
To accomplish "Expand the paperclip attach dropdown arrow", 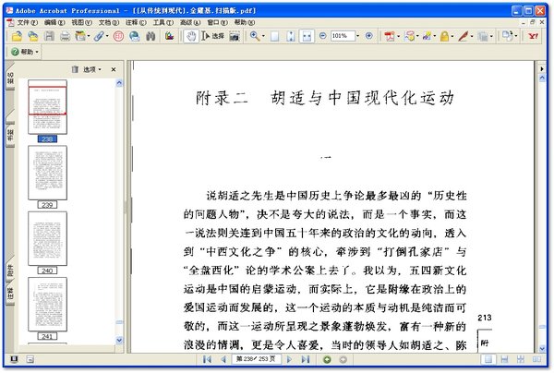I will click(107, 36).
